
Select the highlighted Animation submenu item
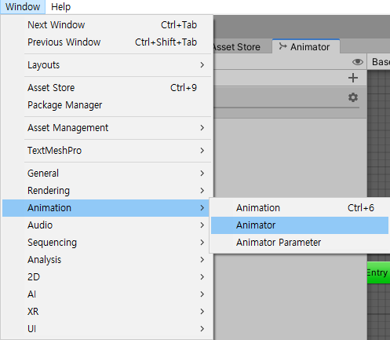point(106,208)
